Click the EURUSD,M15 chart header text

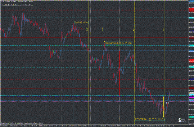tap(17, 2)
